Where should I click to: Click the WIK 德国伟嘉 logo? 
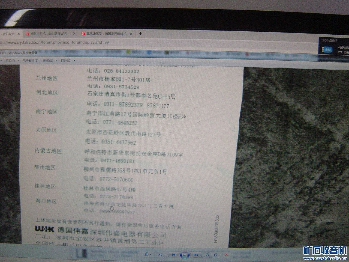pos(61,230)
